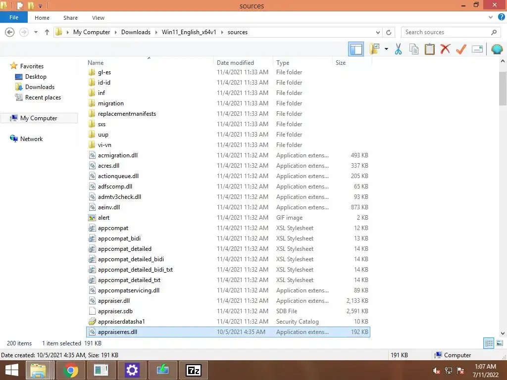Viewport: 507px width, 380px height.
Task: Open the View ribbon tab
Action: 98,18
